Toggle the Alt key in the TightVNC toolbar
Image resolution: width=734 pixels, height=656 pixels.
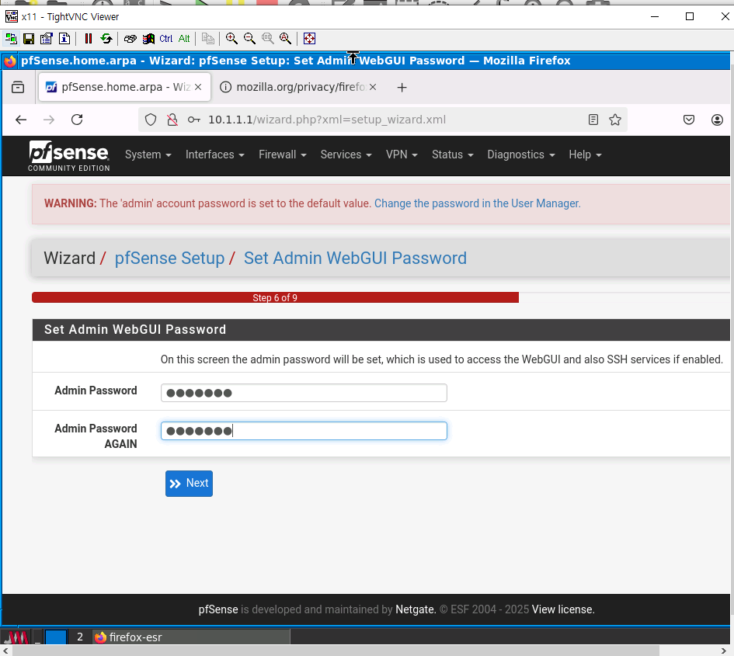coord(184,38)
